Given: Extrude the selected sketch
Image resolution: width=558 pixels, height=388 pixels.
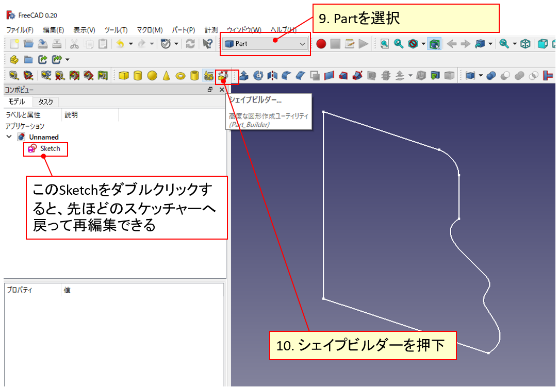Looking at the screenshot, I should pyautogui.click(x=244, y=75).
